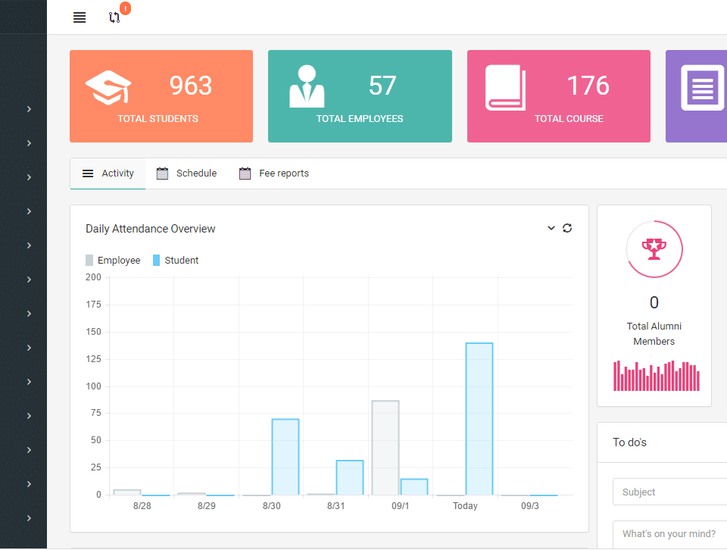727x550 pixels.
Task: Click the 963 student count
Action: point(191,86)
